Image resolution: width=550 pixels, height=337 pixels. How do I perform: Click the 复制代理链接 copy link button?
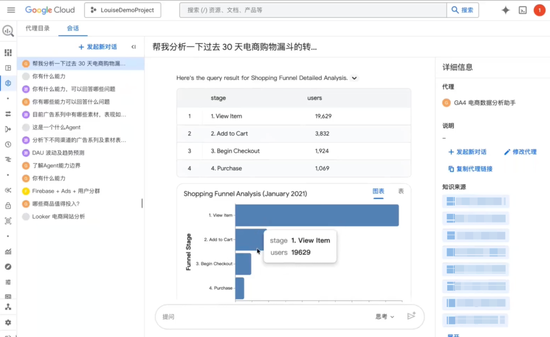coord(471,169)
